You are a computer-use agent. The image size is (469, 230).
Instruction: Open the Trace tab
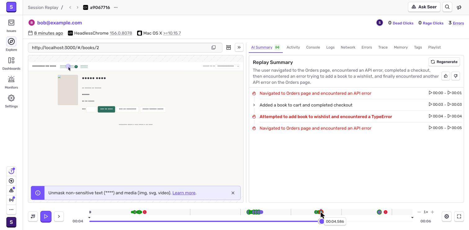click(x=383, y=47)
